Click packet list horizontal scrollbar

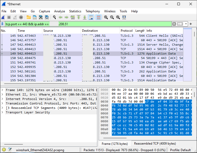[x=36, y=83]
